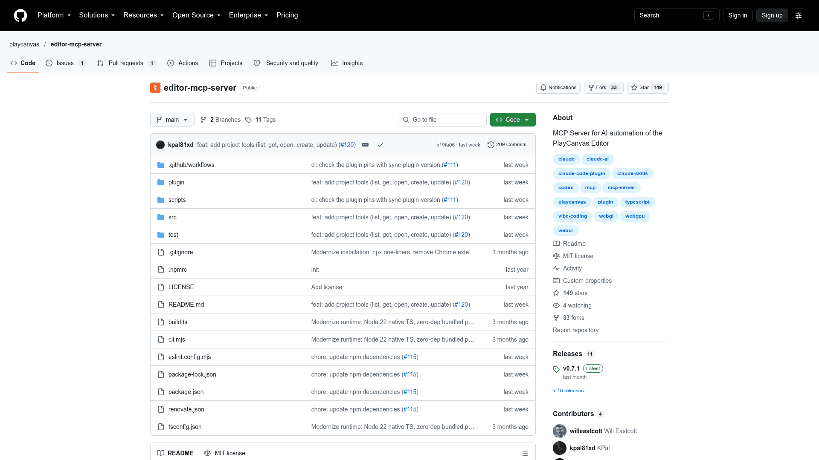
Task: Click the Notifications bell button
Action: click(558, 88)
